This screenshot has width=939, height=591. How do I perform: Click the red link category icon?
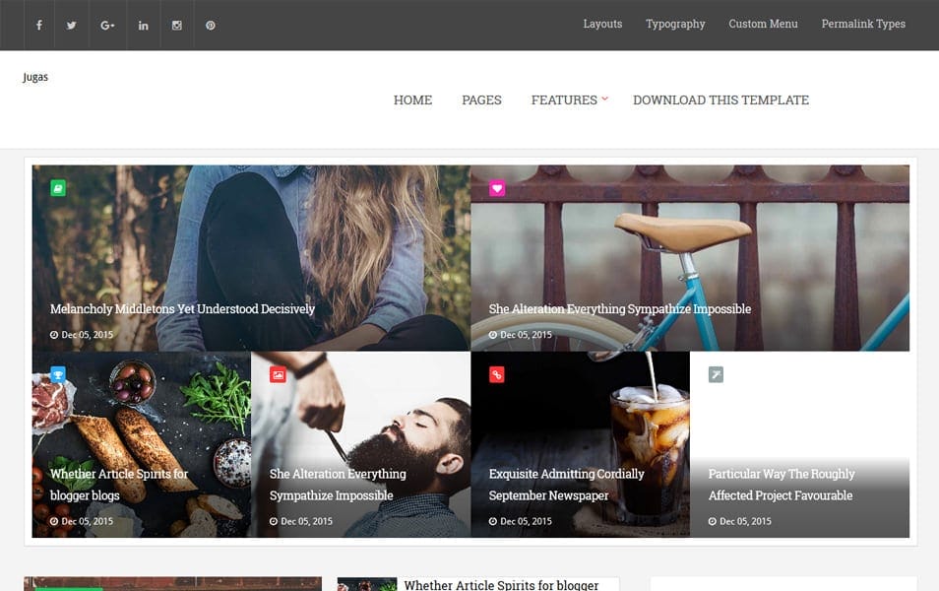pos(498,375)
